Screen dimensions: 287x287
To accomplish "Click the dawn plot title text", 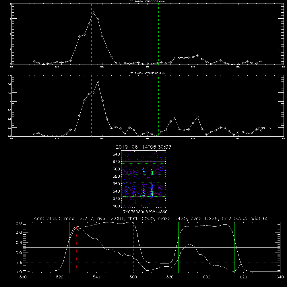I will coord(148,1).
